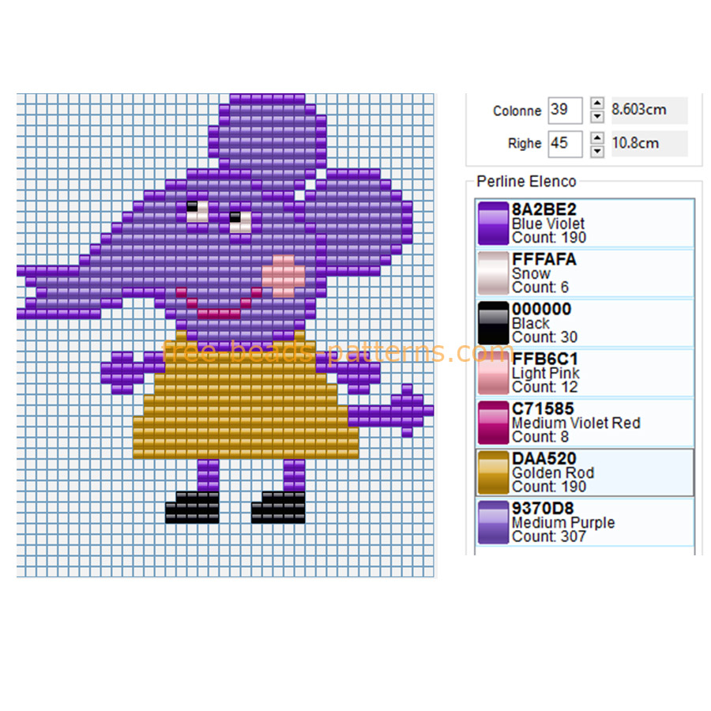Increase the Colonne value with up arrow
The width and height of the screenshot is (711, 711).
click(x=597, y=103)
